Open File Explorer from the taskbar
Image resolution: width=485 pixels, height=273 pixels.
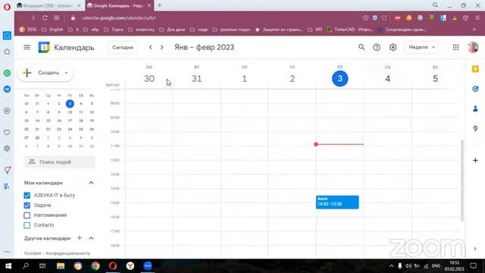pyautogui.click(x=61, y=266)
